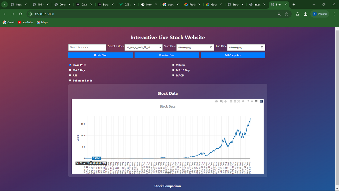Screen dimensions: 339x191
Task: Click the Autoscale icon on the chart
Action: click(x=239, y=101)
